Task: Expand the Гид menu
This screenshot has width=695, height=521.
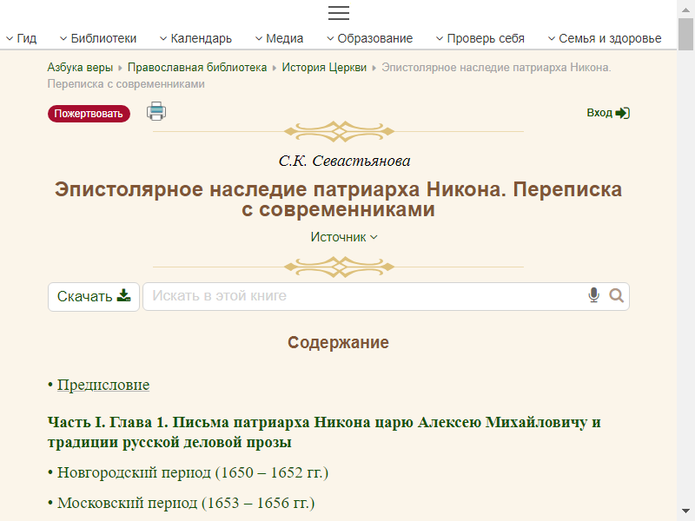Action: [21, 38]
